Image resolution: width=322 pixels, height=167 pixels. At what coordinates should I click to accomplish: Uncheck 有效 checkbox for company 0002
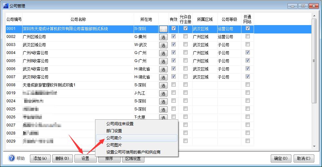[x=174, y=36]
